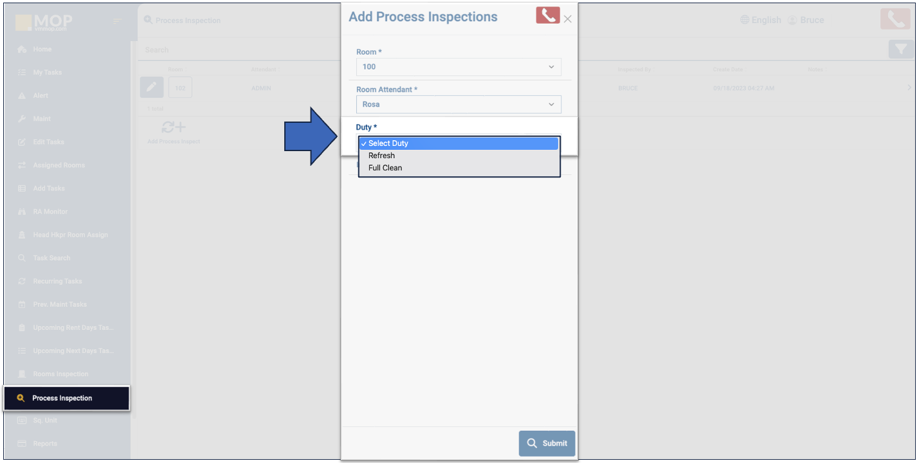The width and height of the screenshot is (919, 463).
Task: Close the Add Process Inspections dialog
Action: 567,19
